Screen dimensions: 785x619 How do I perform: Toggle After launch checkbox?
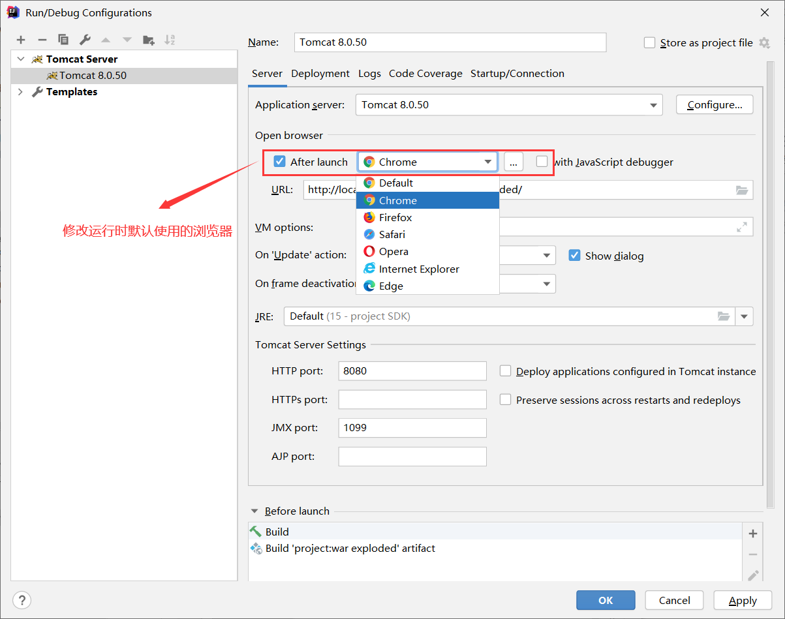[280, 162]
